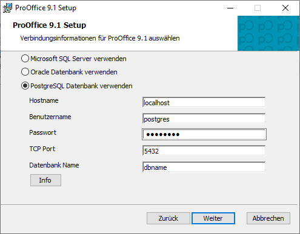
Task: Click the TCP Port label
Action: click(x=42, y=149)
